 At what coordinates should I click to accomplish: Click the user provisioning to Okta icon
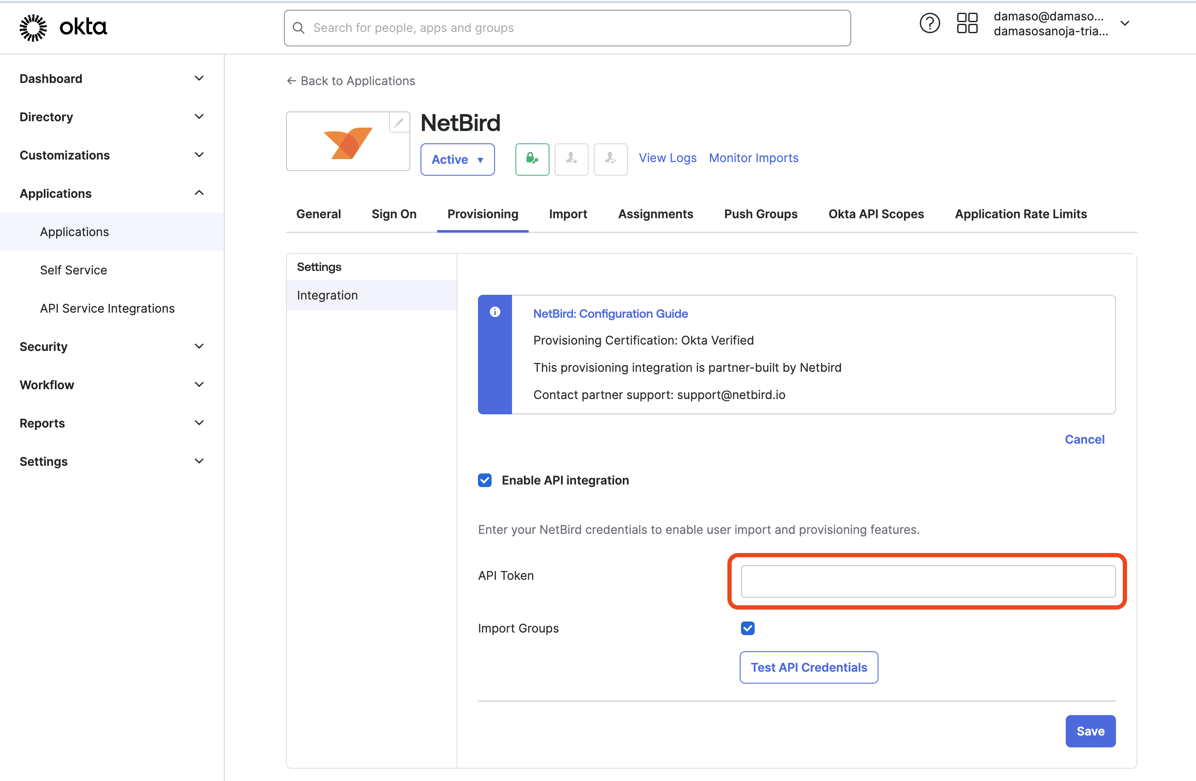[x=610, y=159]
